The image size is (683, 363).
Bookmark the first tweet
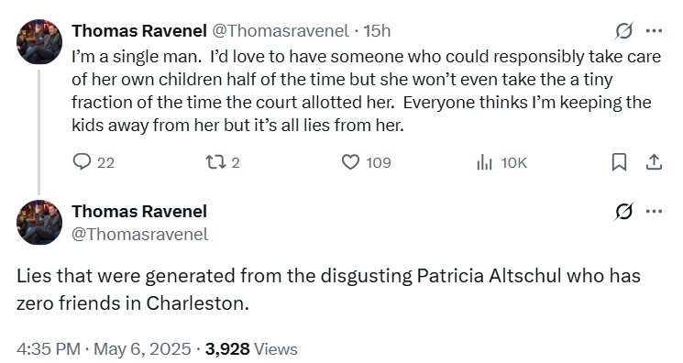[619, 162]
